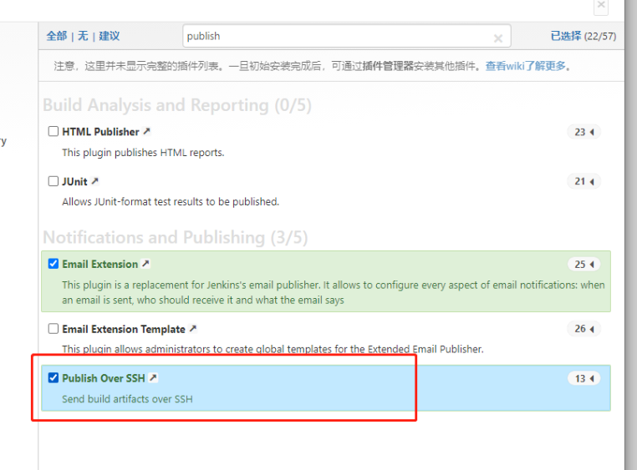This screenshot has width=637, height=470.
Task: Open Email Extension Template external link arrow
Action: (x=193, y=328)
